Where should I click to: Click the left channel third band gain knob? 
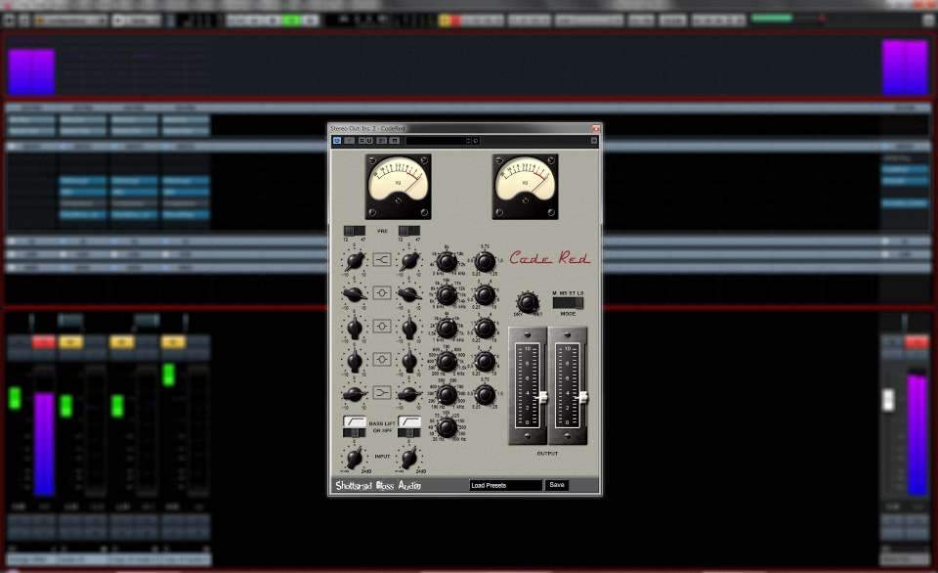click(x=355, y=328)
